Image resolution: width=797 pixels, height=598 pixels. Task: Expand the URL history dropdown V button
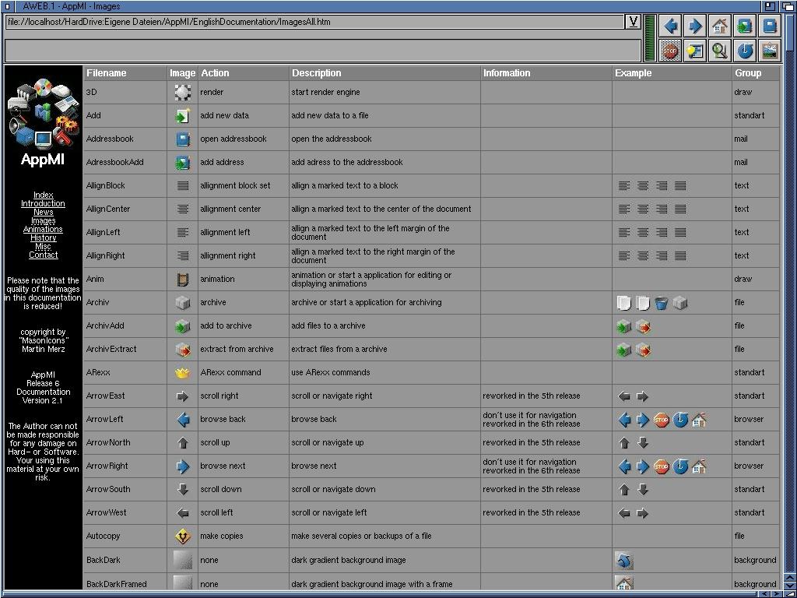[634, 22]
